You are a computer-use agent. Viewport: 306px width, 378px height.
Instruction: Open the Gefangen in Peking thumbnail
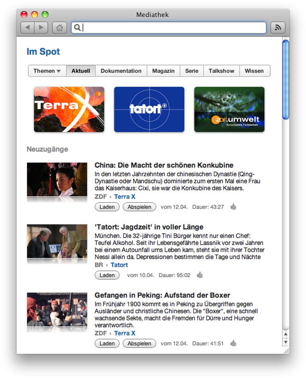pos(57,309)
